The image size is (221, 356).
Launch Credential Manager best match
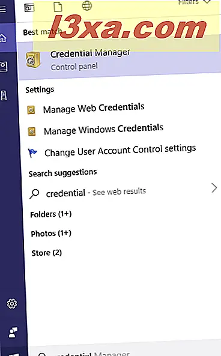tap(120, 60)
